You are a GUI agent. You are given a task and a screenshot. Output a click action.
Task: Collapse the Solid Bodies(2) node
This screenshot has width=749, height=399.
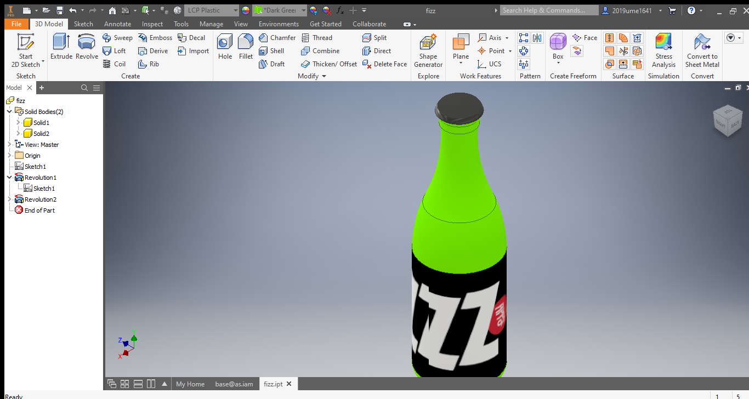[9, 111]
